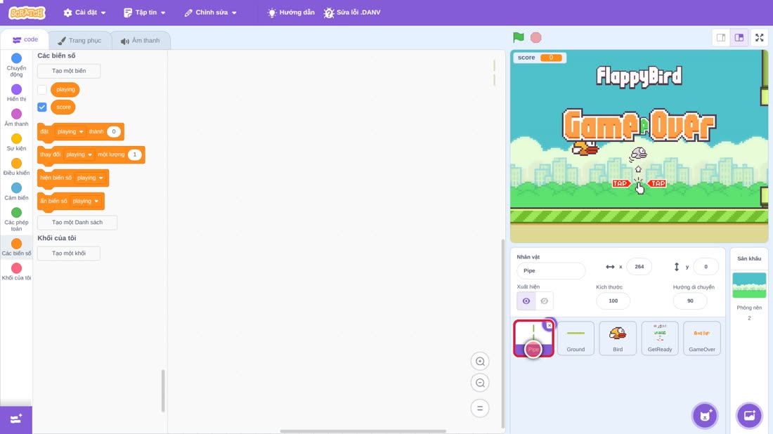This screenshot has height=434, width=773.
Task: Select the Cảm biến block category
Action: [16, 191]
